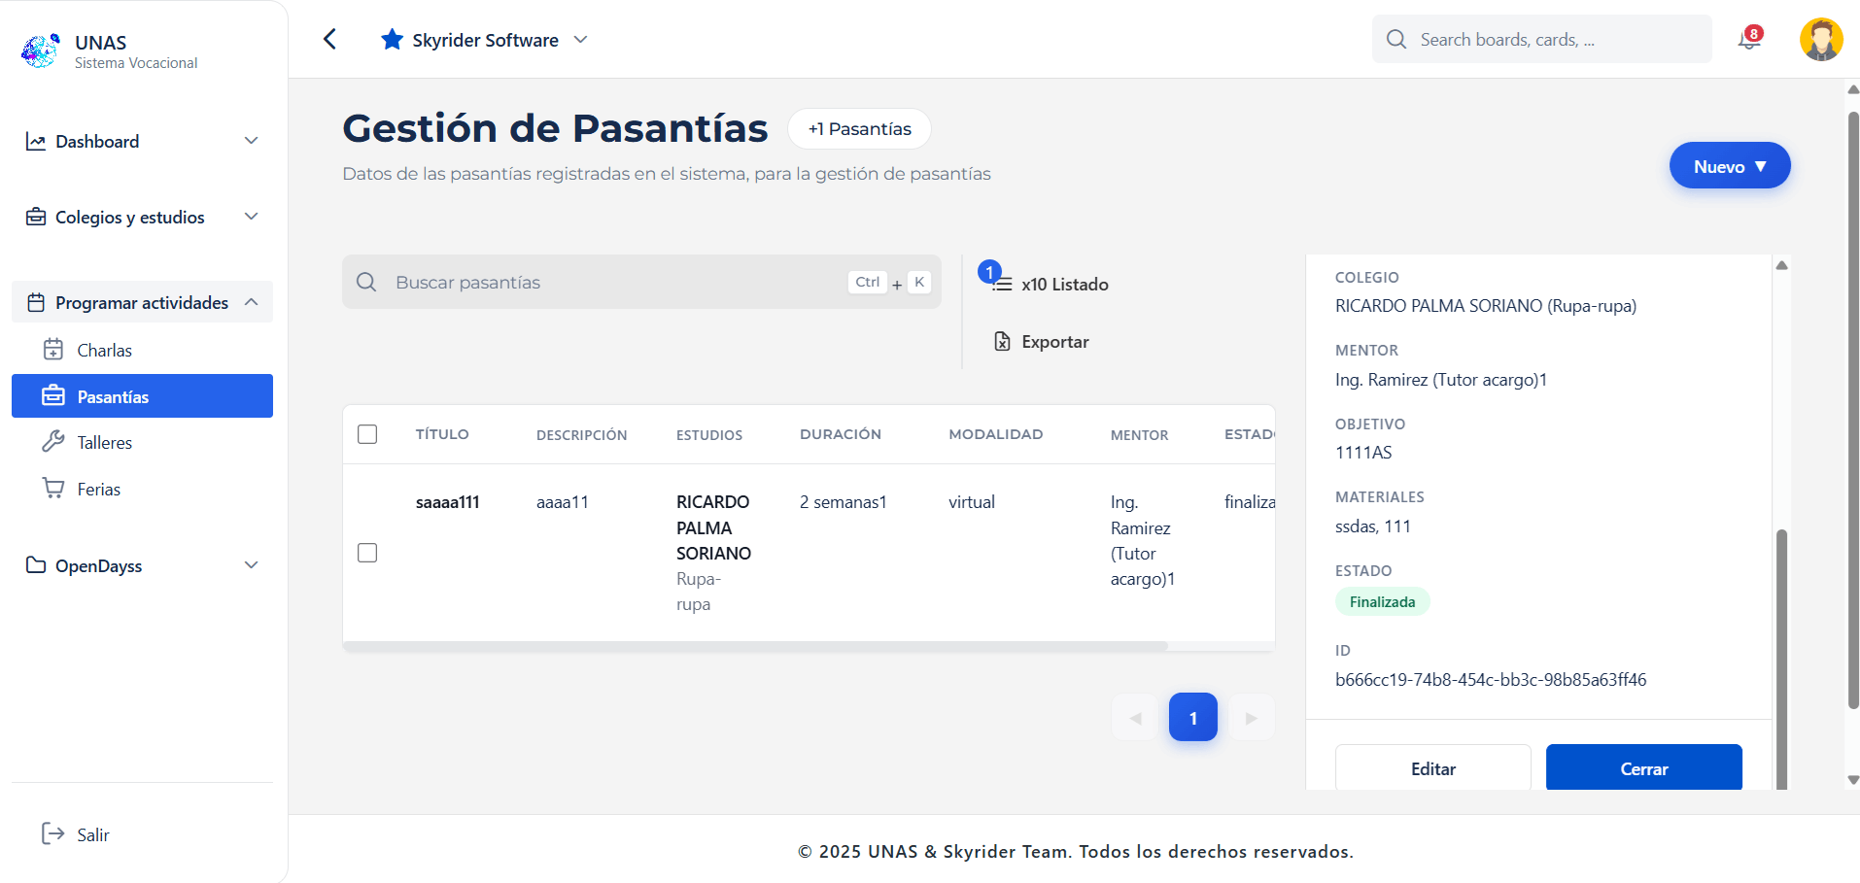Open the user avatar profile menu

pyautogui.click(x=1820, y=40)
